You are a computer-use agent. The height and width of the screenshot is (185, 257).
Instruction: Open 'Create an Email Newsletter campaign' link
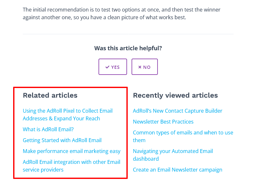(177, 170)
